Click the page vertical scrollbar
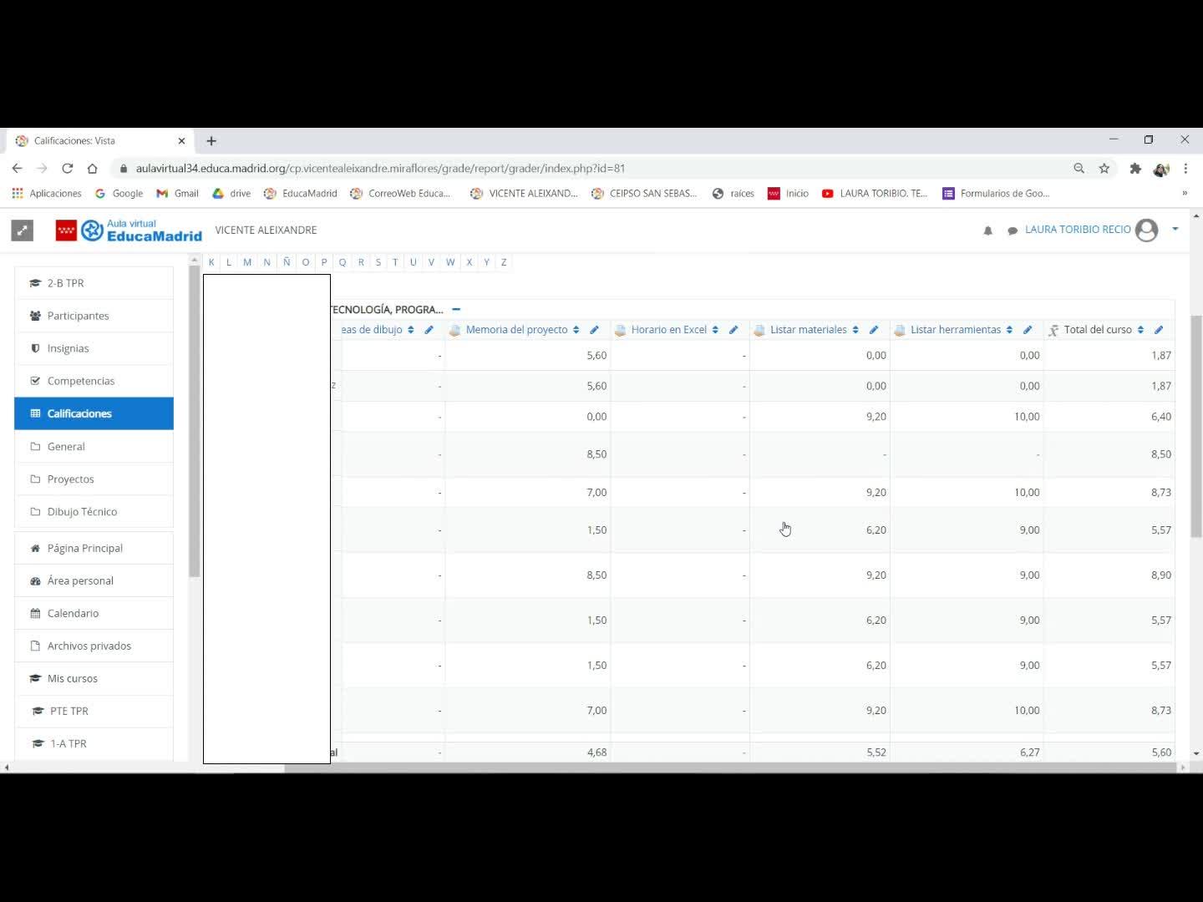The image size is (1203, 902). (x=1196, y=426)
